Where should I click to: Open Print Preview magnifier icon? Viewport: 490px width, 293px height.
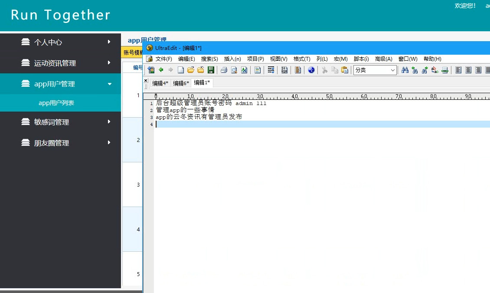234,70
